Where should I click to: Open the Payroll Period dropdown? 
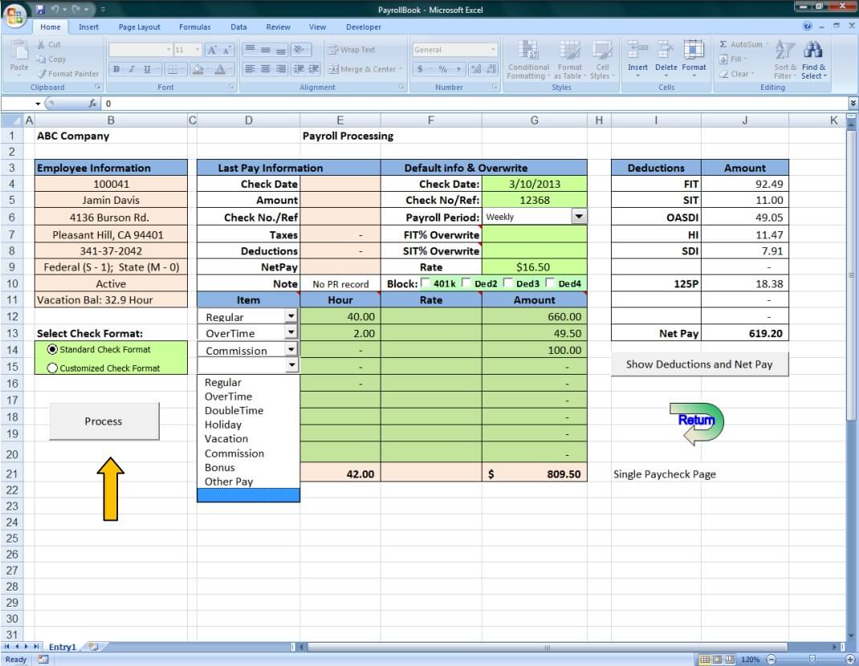tap(576, 217)
